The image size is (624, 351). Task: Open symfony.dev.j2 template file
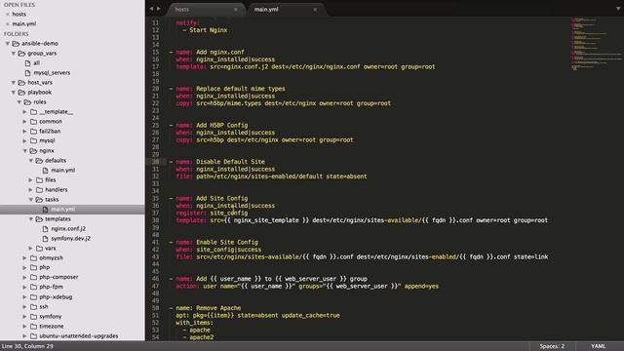[x=70, y=238]
